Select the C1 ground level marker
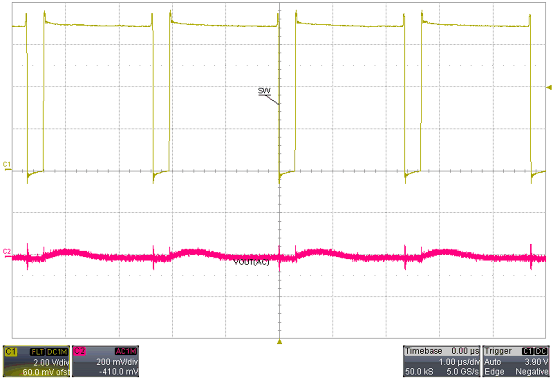Viewport: 553px width, 378px height. pos(7,165)
